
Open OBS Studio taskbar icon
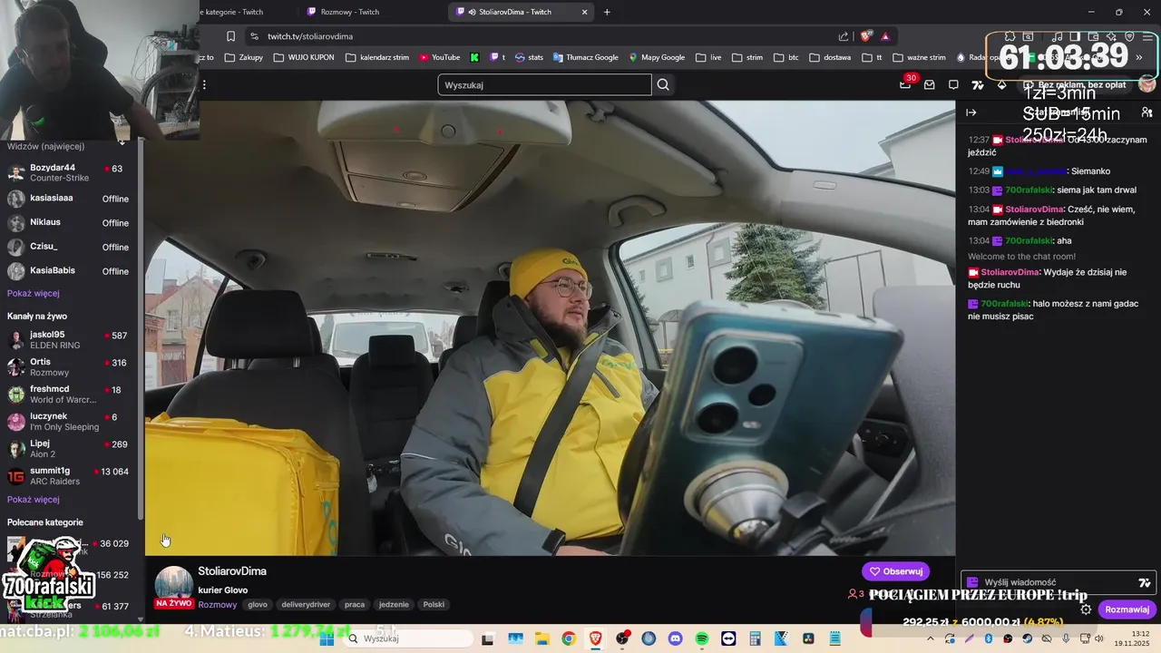(x=621, y=638)
